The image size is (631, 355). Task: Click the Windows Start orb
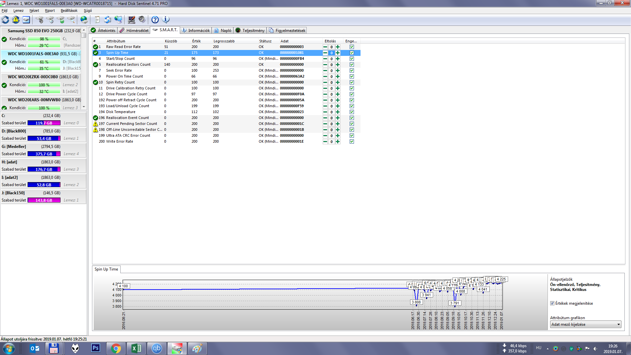coord(9,348)
